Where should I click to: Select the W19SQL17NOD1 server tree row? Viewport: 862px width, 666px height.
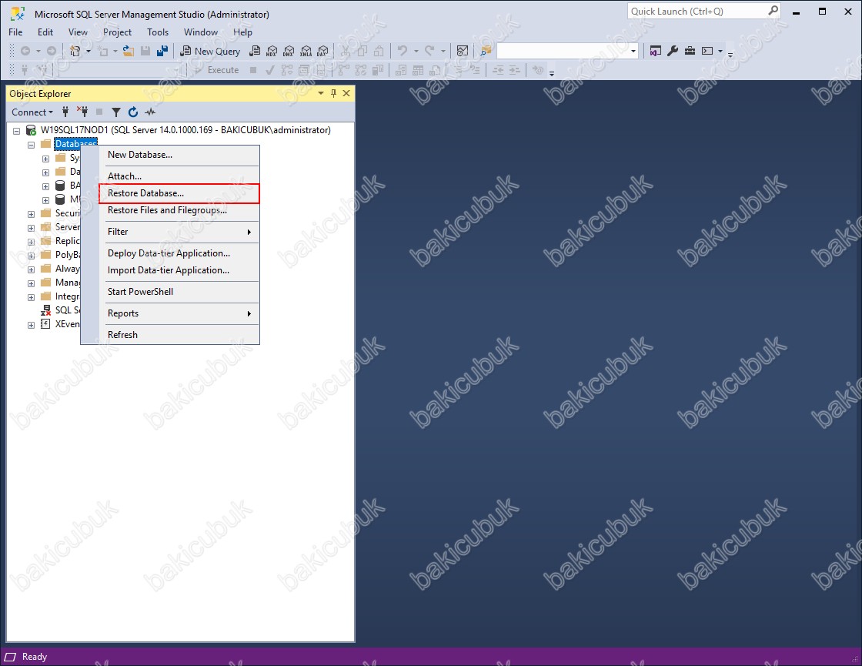coord(185,130)
